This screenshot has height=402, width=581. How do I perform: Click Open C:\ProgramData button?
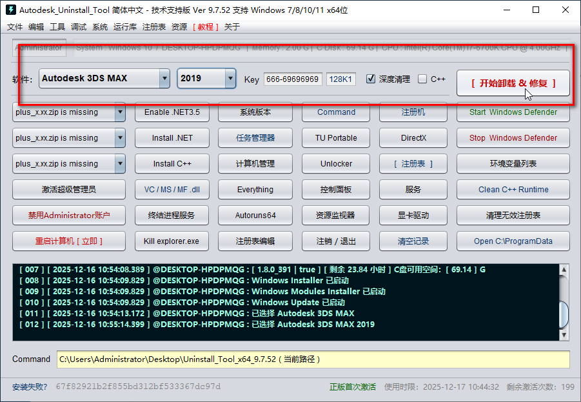pos(513,241)
